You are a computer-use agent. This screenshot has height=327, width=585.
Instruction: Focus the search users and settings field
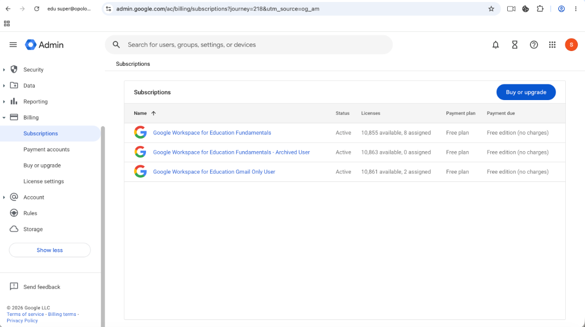coord(249,45)
